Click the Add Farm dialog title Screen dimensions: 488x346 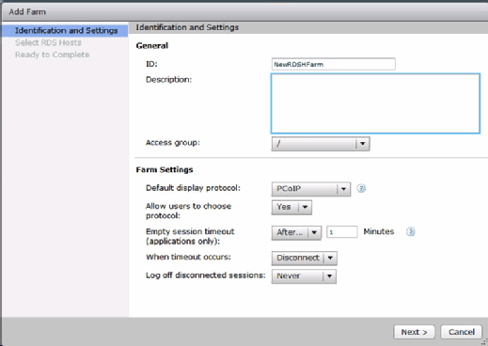click(27, 12)
